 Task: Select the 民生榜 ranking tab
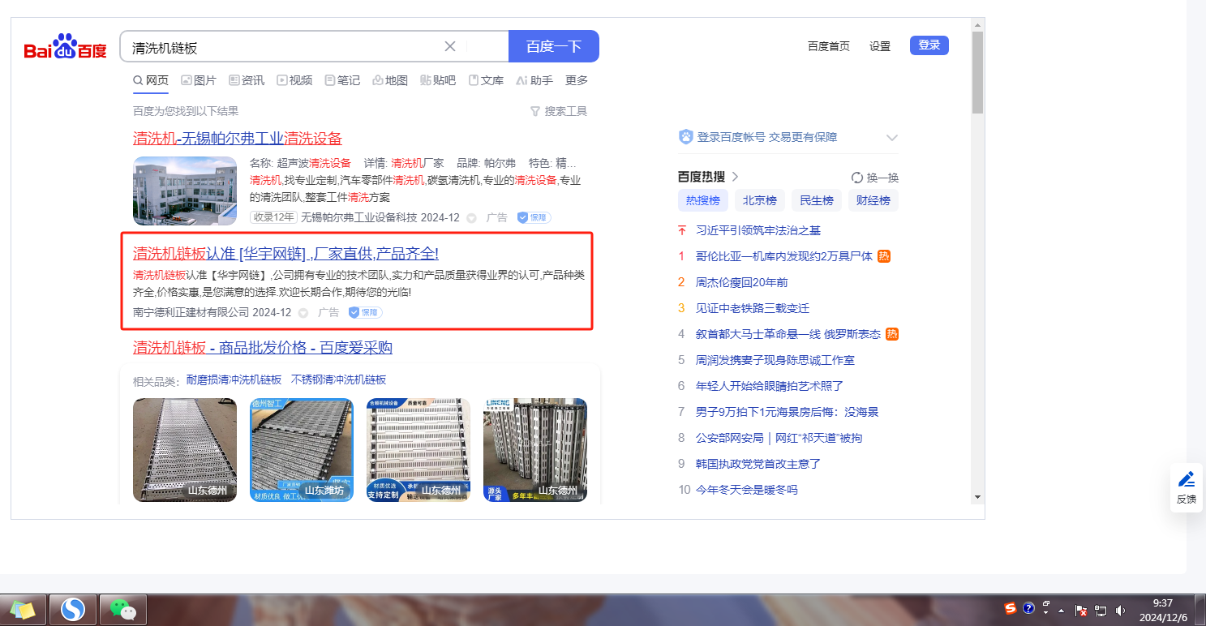click(817, 200)
